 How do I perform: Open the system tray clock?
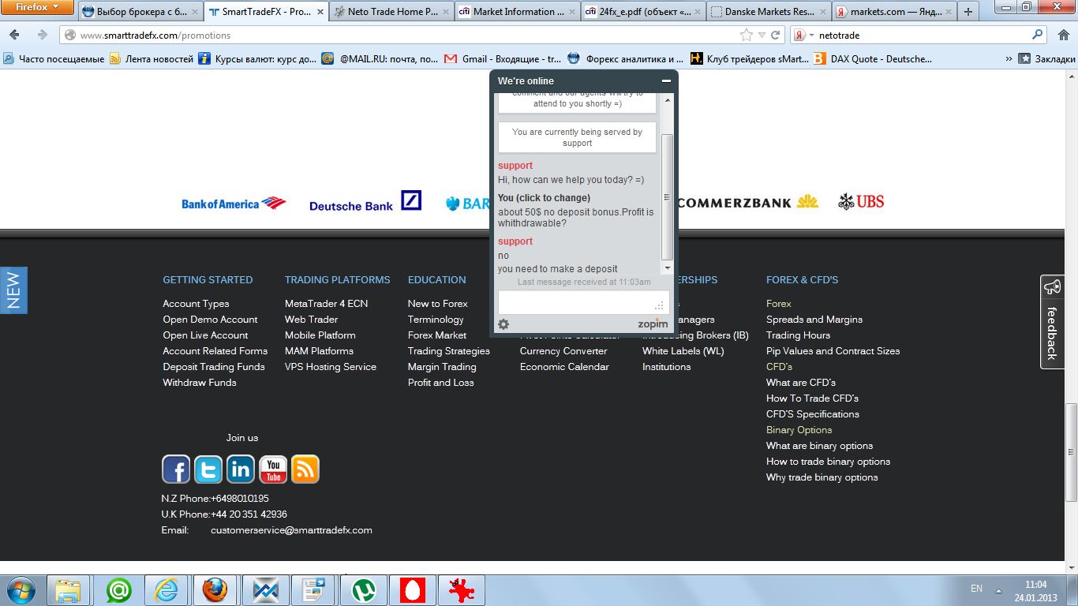(x=1036, y=591)
